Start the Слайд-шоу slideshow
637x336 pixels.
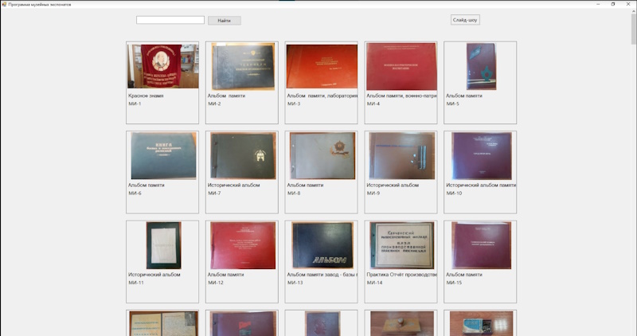[x=465, y=20]
